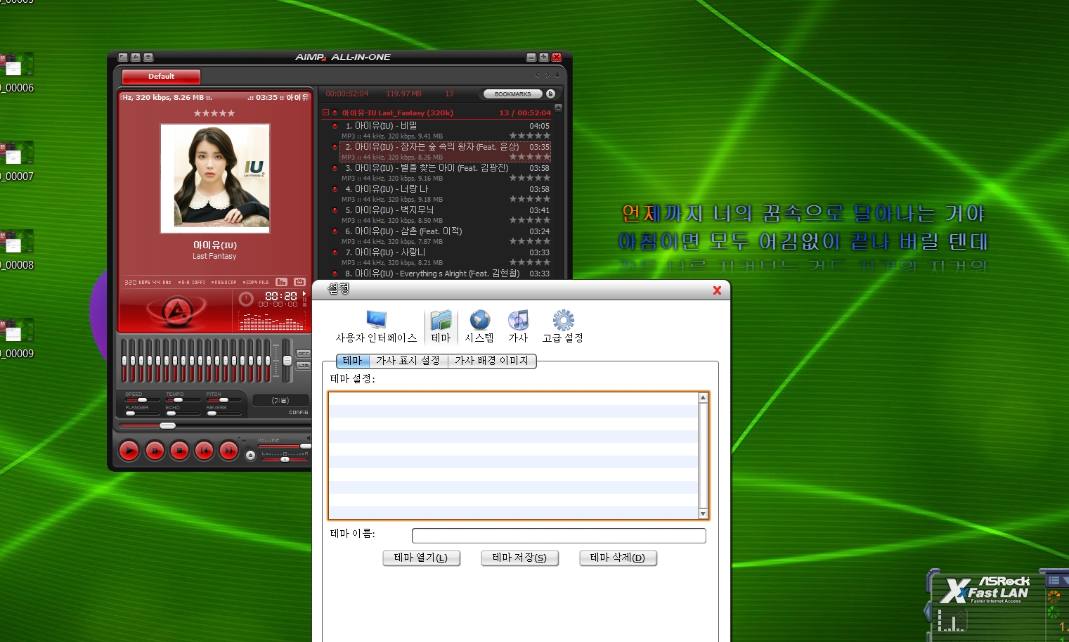
Task: Click the 테마 열기(L) button
Action: coord(421,558)
